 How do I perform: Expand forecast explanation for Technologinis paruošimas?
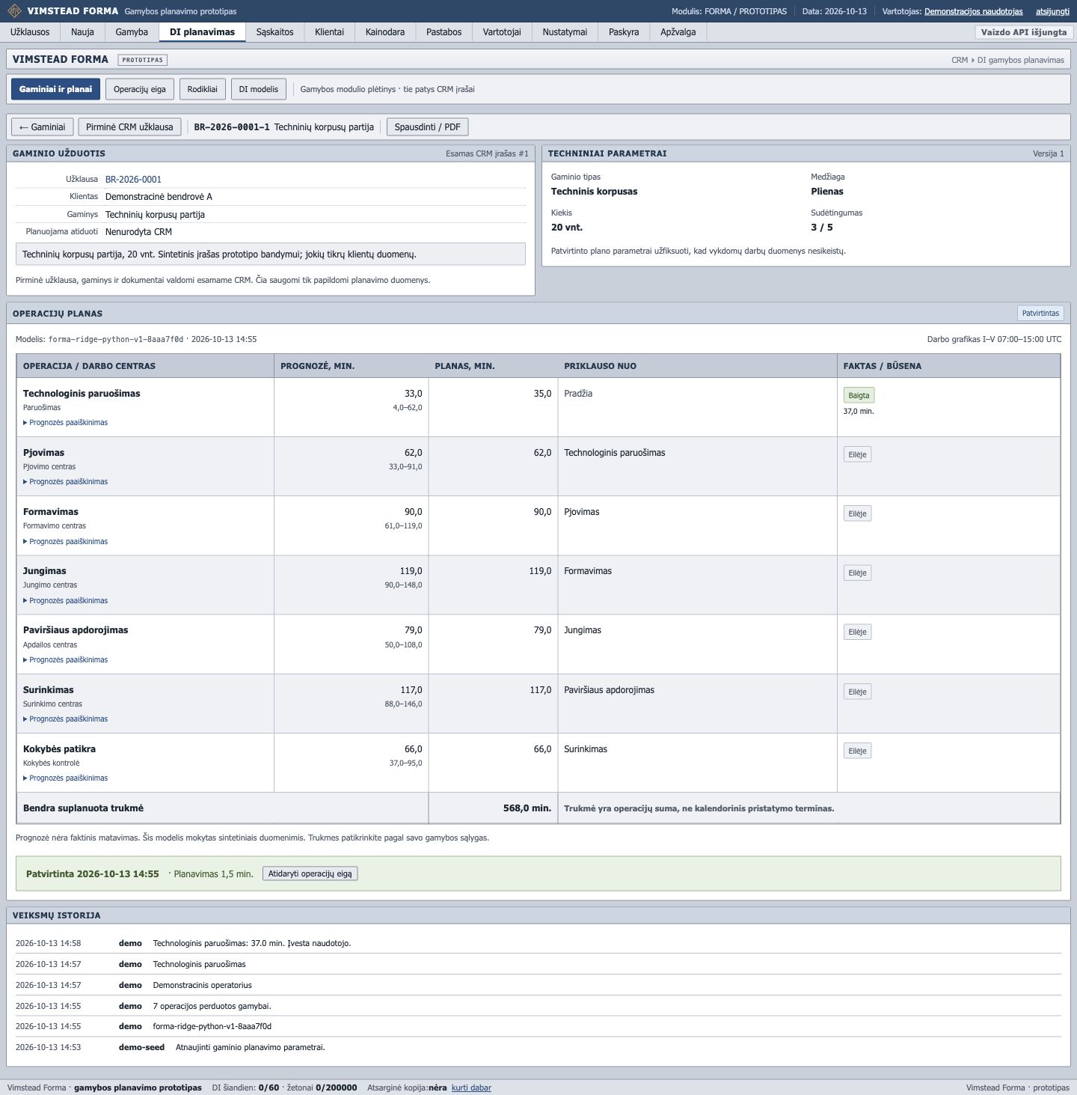coord(66,423)
